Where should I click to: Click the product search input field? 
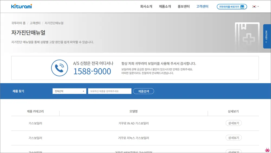(x=109, y=91)
